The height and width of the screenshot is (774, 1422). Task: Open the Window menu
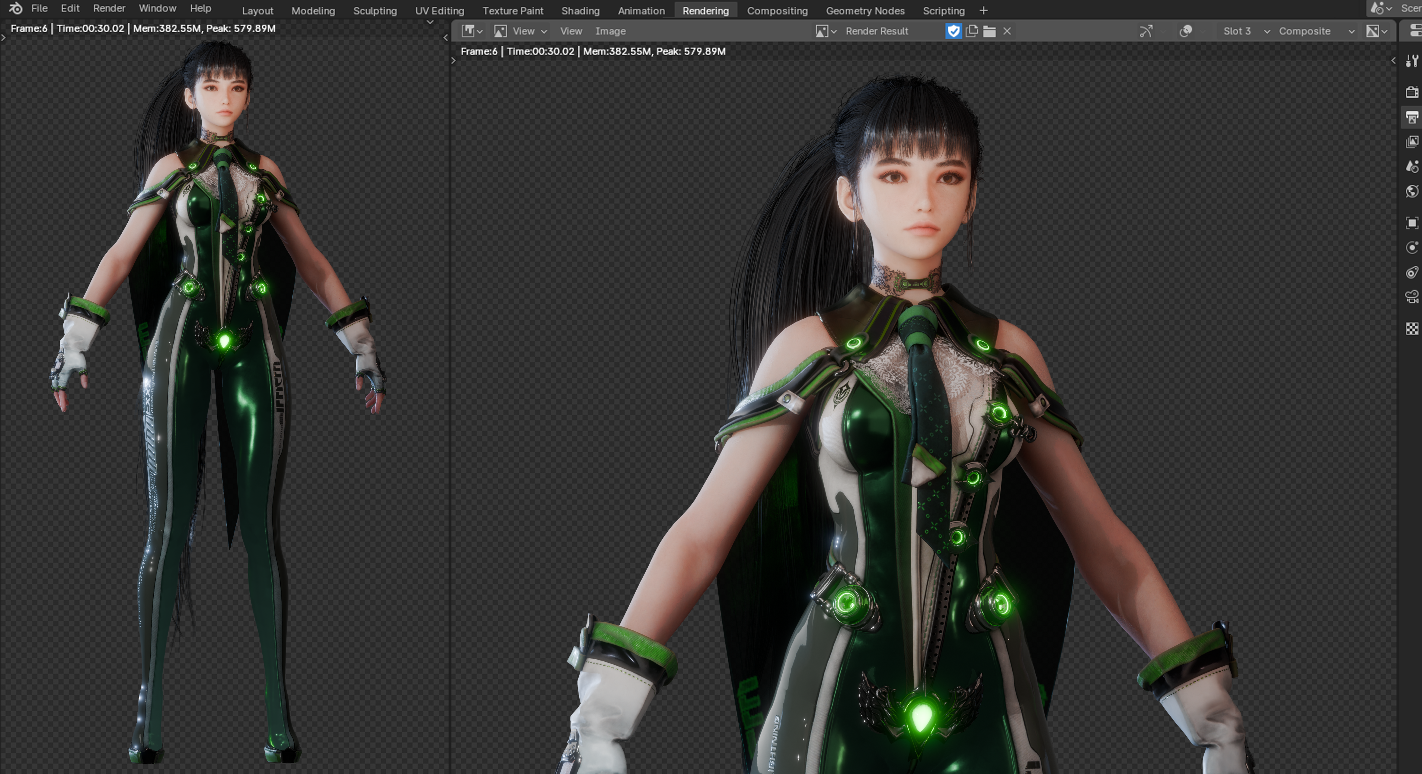(157, 8)
